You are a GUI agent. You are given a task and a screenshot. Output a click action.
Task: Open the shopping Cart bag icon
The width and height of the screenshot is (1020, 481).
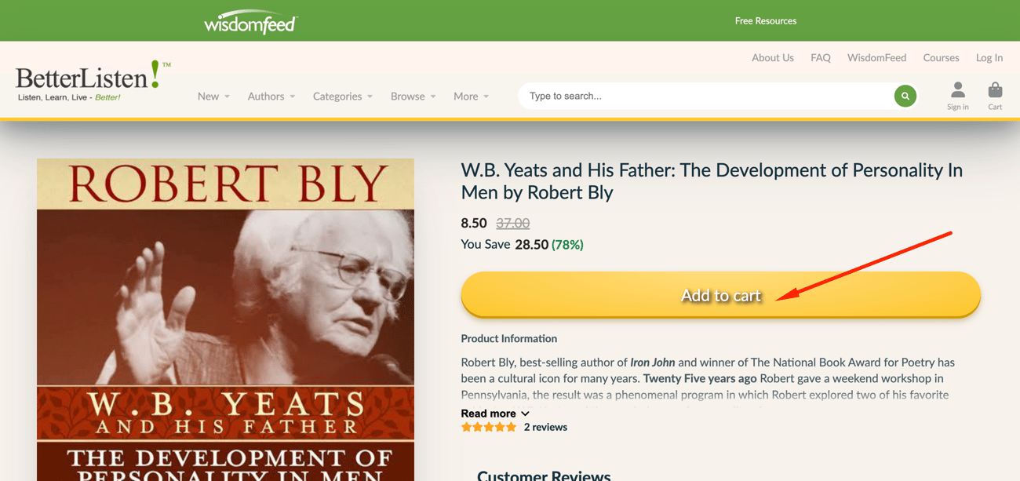995,96
